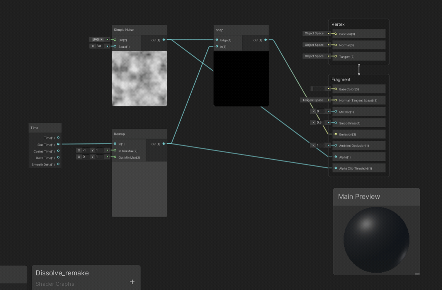Click Smoothness X field showing 0.5
The width and height of the screenshot is (442, 290).
pyautogui.click(x=320, y=122)
